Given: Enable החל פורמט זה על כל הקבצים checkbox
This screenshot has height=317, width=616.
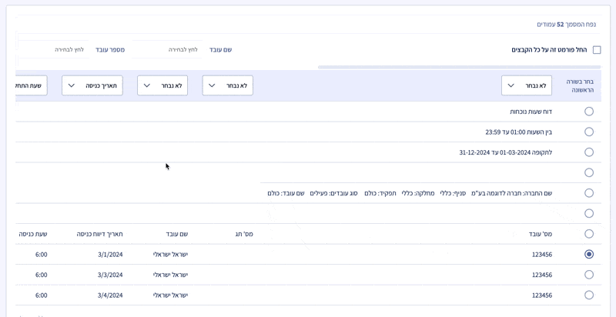Looking at the screenshot, I should click(x=597, y=50).
